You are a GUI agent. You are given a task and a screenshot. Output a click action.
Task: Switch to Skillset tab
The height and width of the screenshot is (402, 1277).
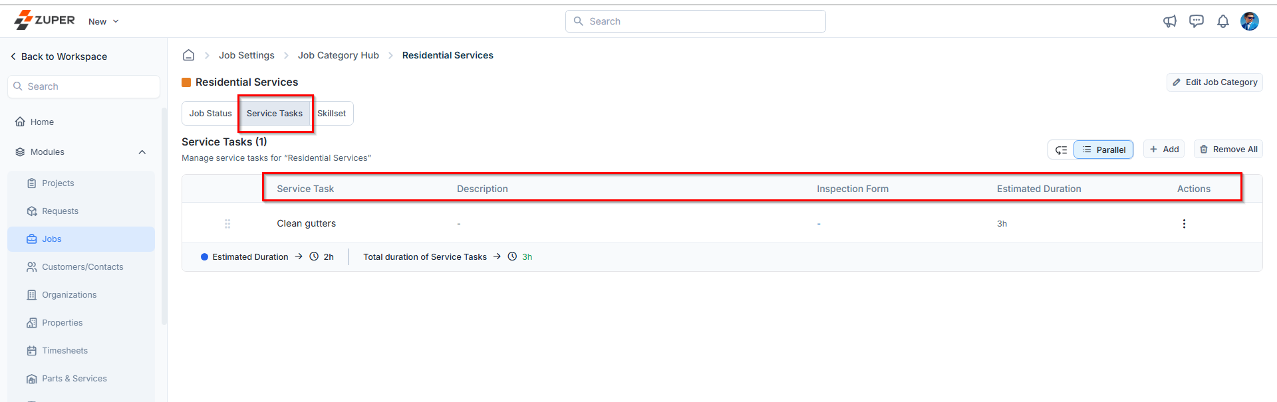[331, 114]
